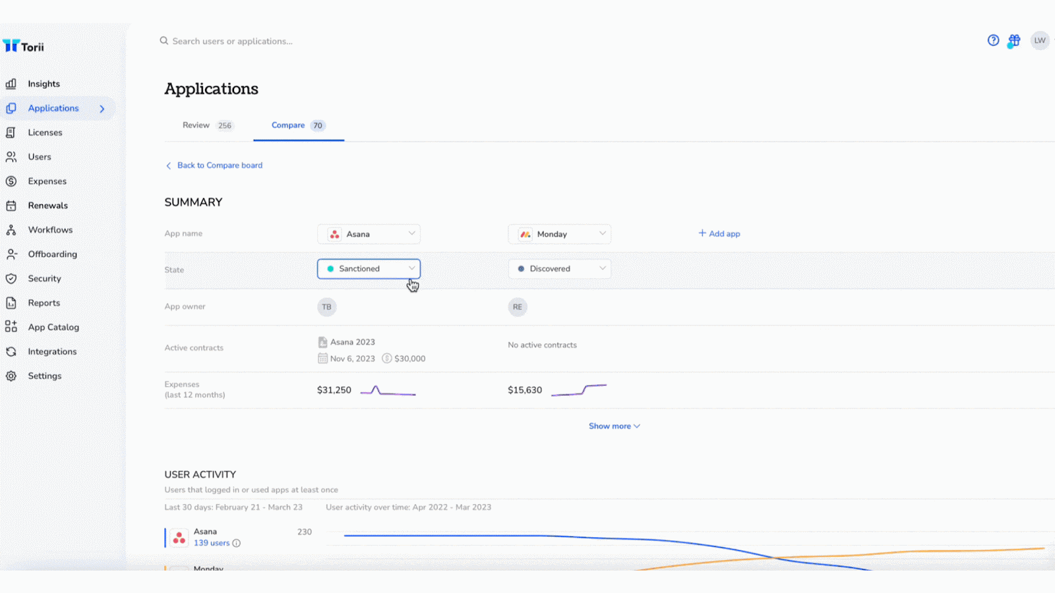Click the $30,000 contract amount
Viewport: 1055px width, 593px height.
(x=409, y=358)
